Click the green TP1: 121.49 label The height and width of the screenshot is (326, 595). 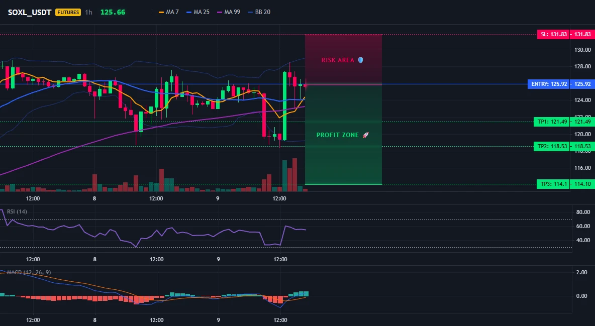coord(552,122)
